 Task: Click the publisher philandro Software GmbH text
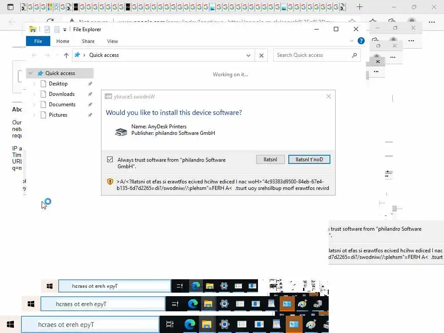point(173,133)
